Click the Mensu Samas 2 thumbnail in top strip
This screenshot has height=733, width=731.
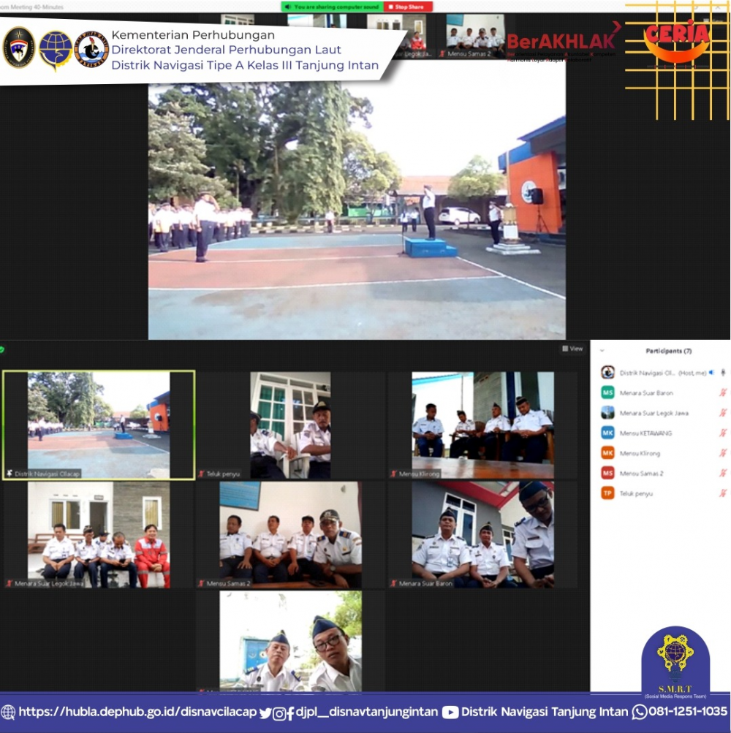coord(475,36)
